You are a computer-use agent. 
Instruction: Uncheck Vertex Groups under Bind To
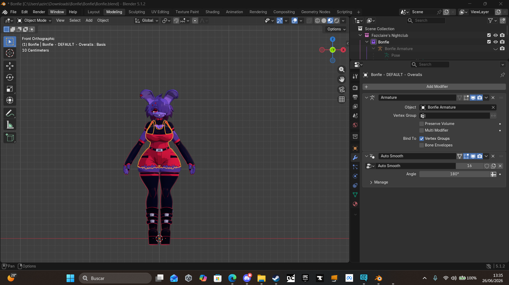coord(421,139)
